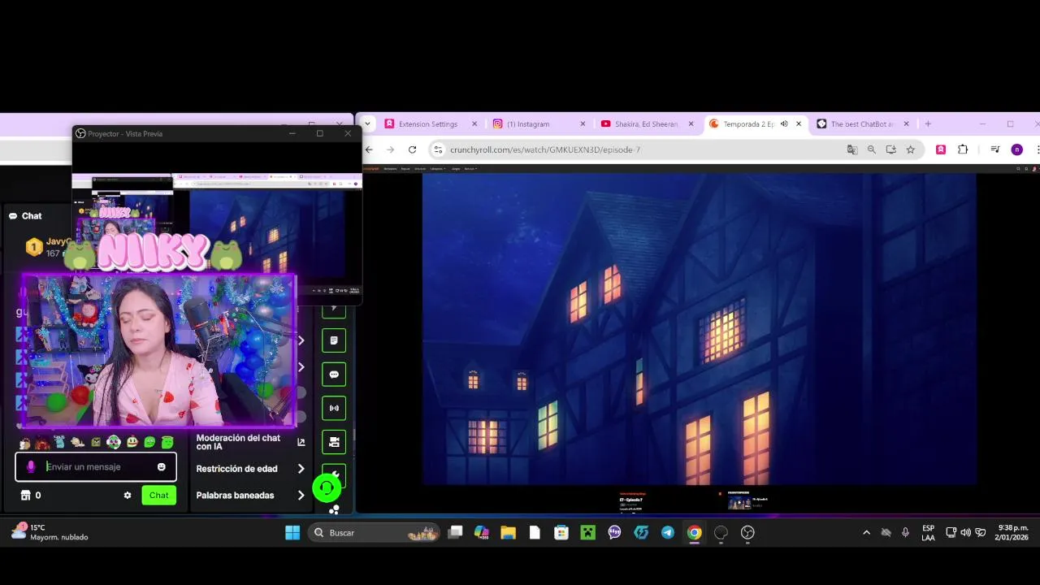Open Chrome tab search dropdown arrow

coord(367,123)
